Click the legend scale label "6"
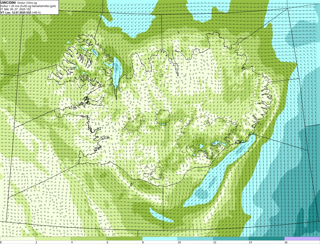Viewport: 320px width, 244px height. click(x=107, y=242)
